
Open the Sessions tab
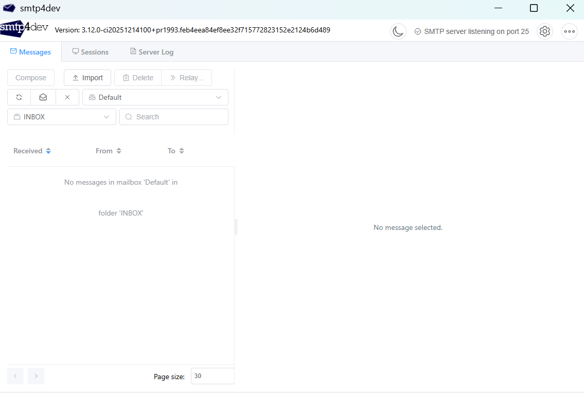click(91, 52)
